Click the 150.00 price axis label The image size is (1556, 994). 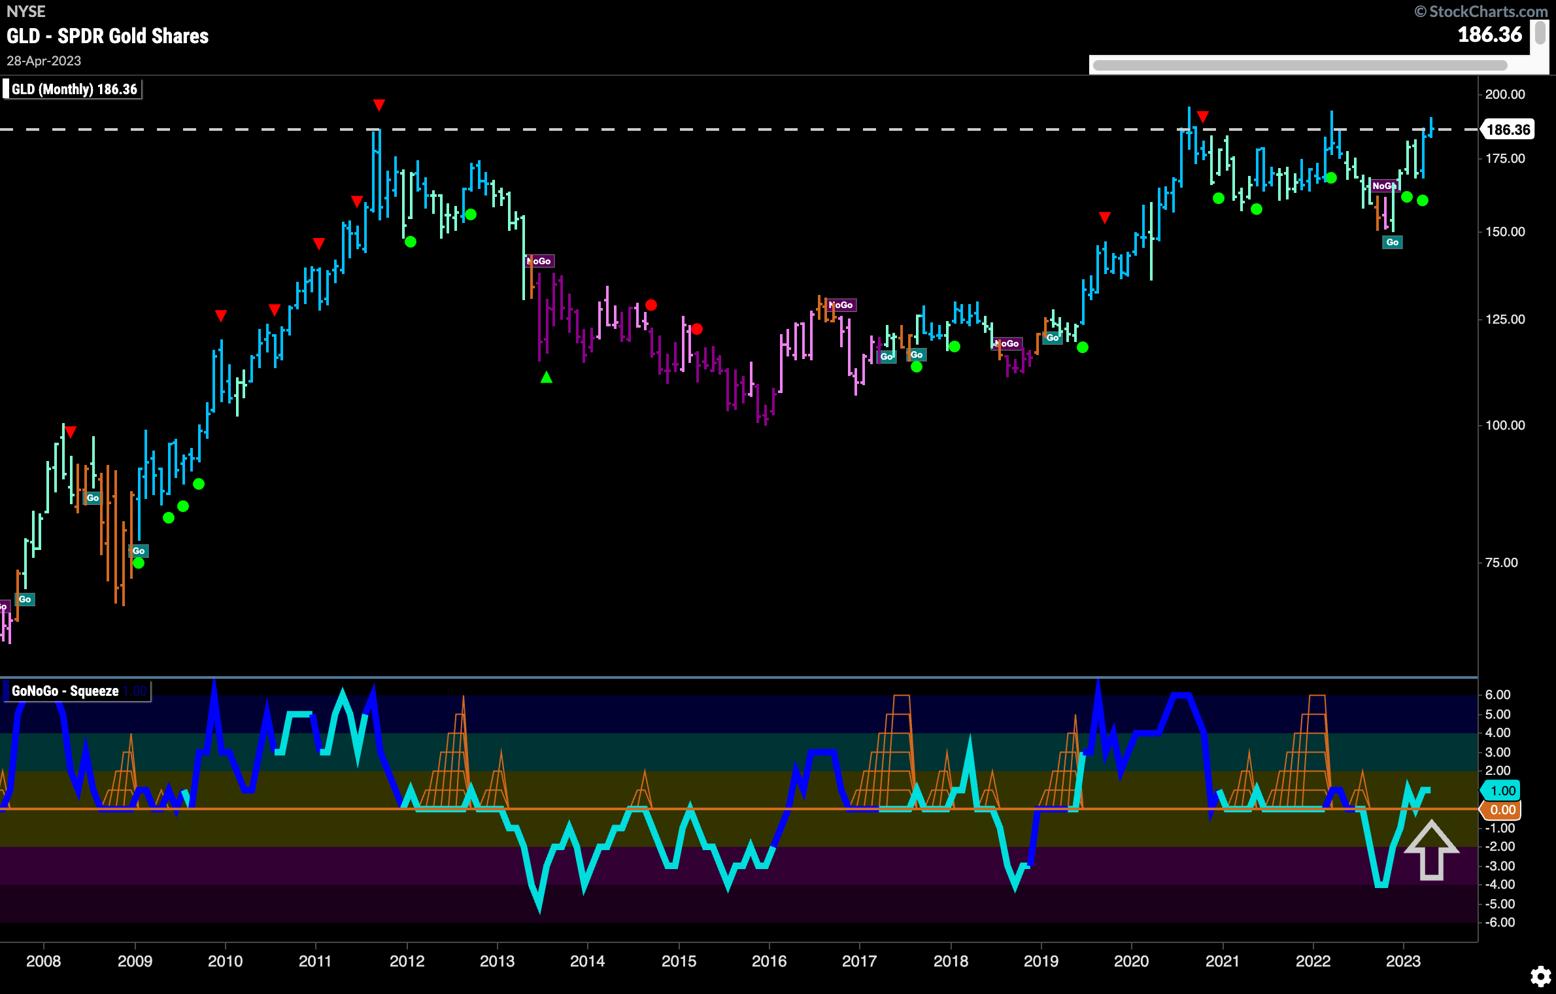(x=1505, y=231)
